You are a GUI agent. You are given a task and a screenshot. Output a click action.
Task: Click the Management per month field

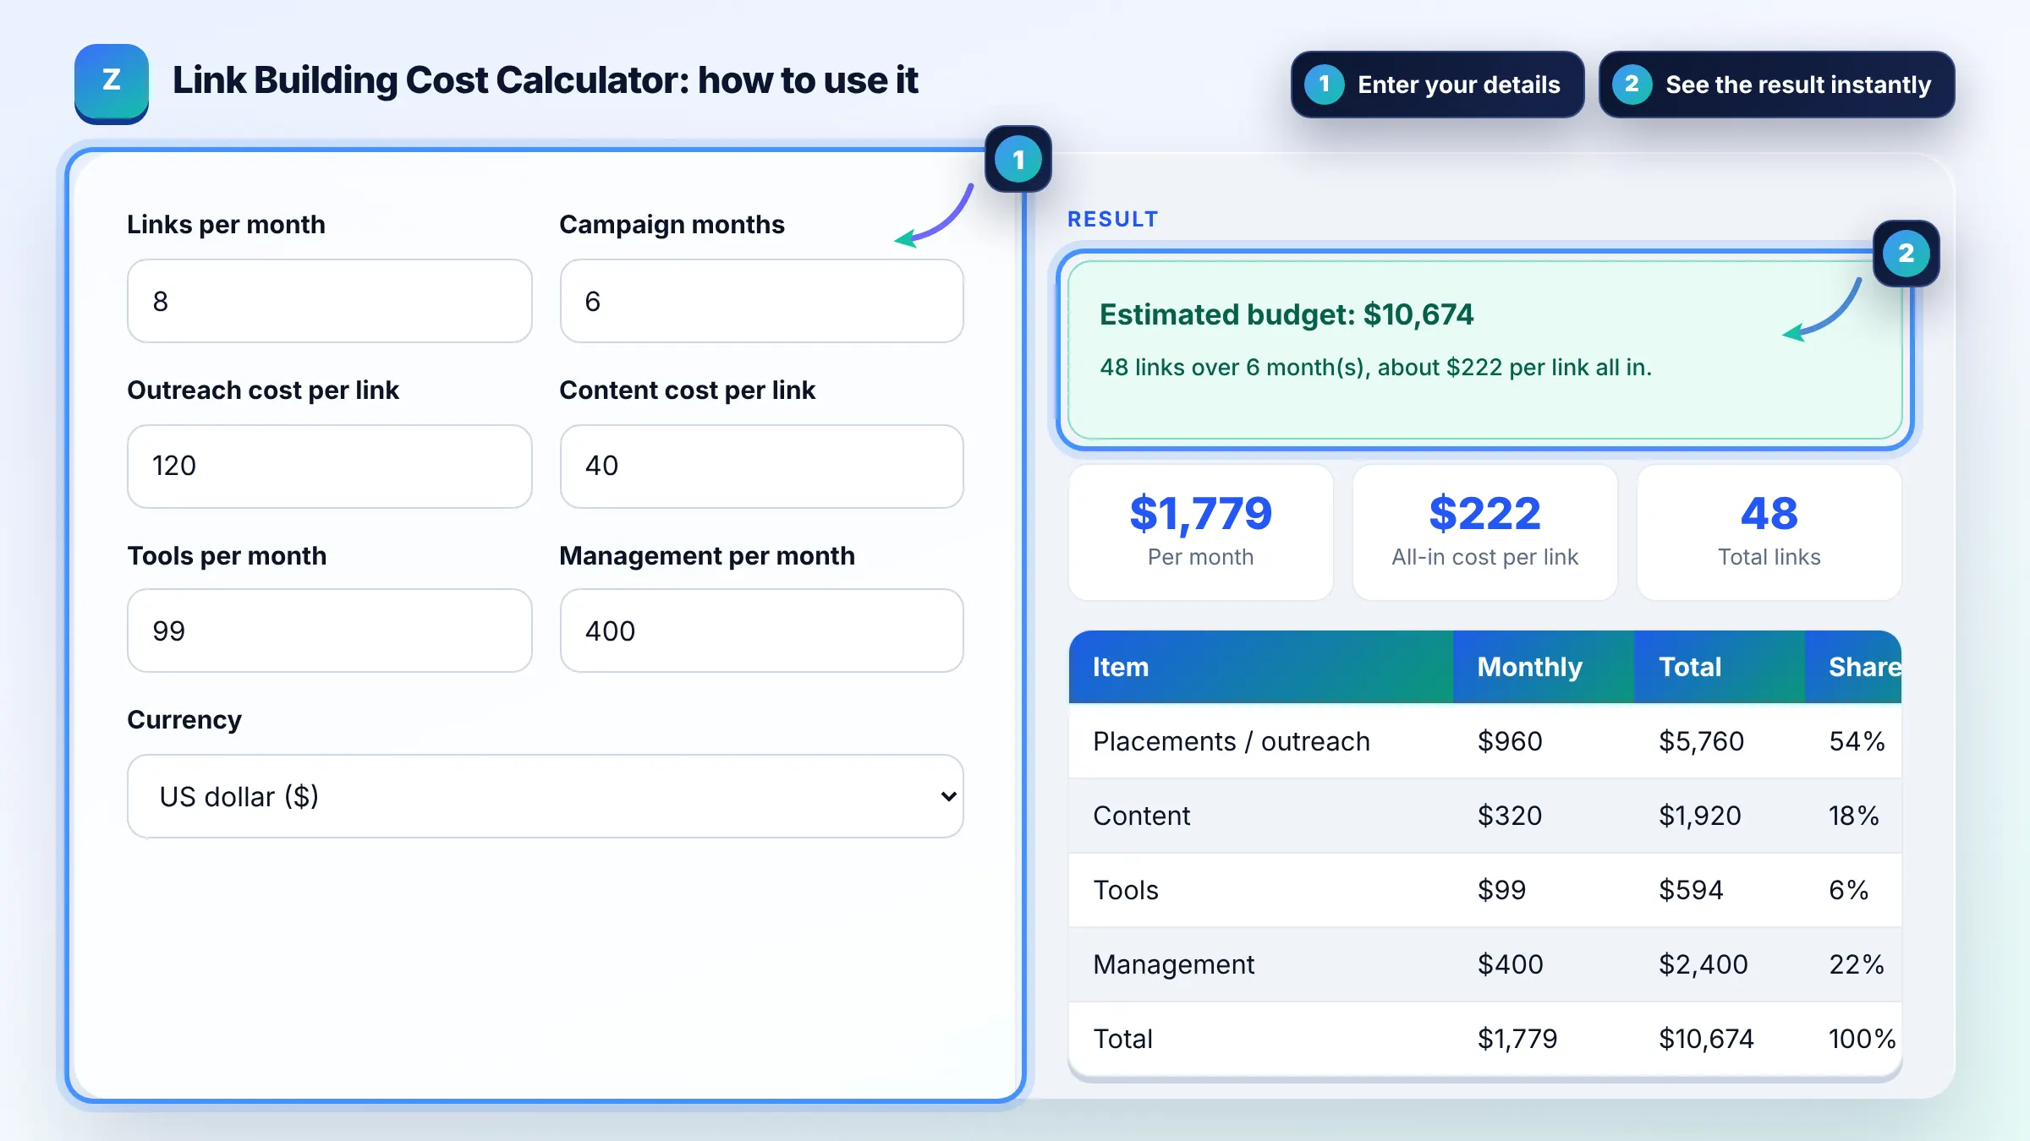(761, 631)
